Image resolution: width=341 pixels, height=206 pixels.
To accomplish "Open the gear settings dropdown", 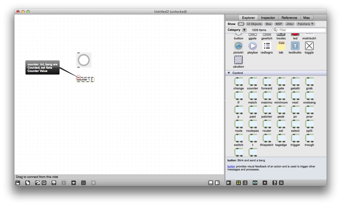I will [229, 183].
